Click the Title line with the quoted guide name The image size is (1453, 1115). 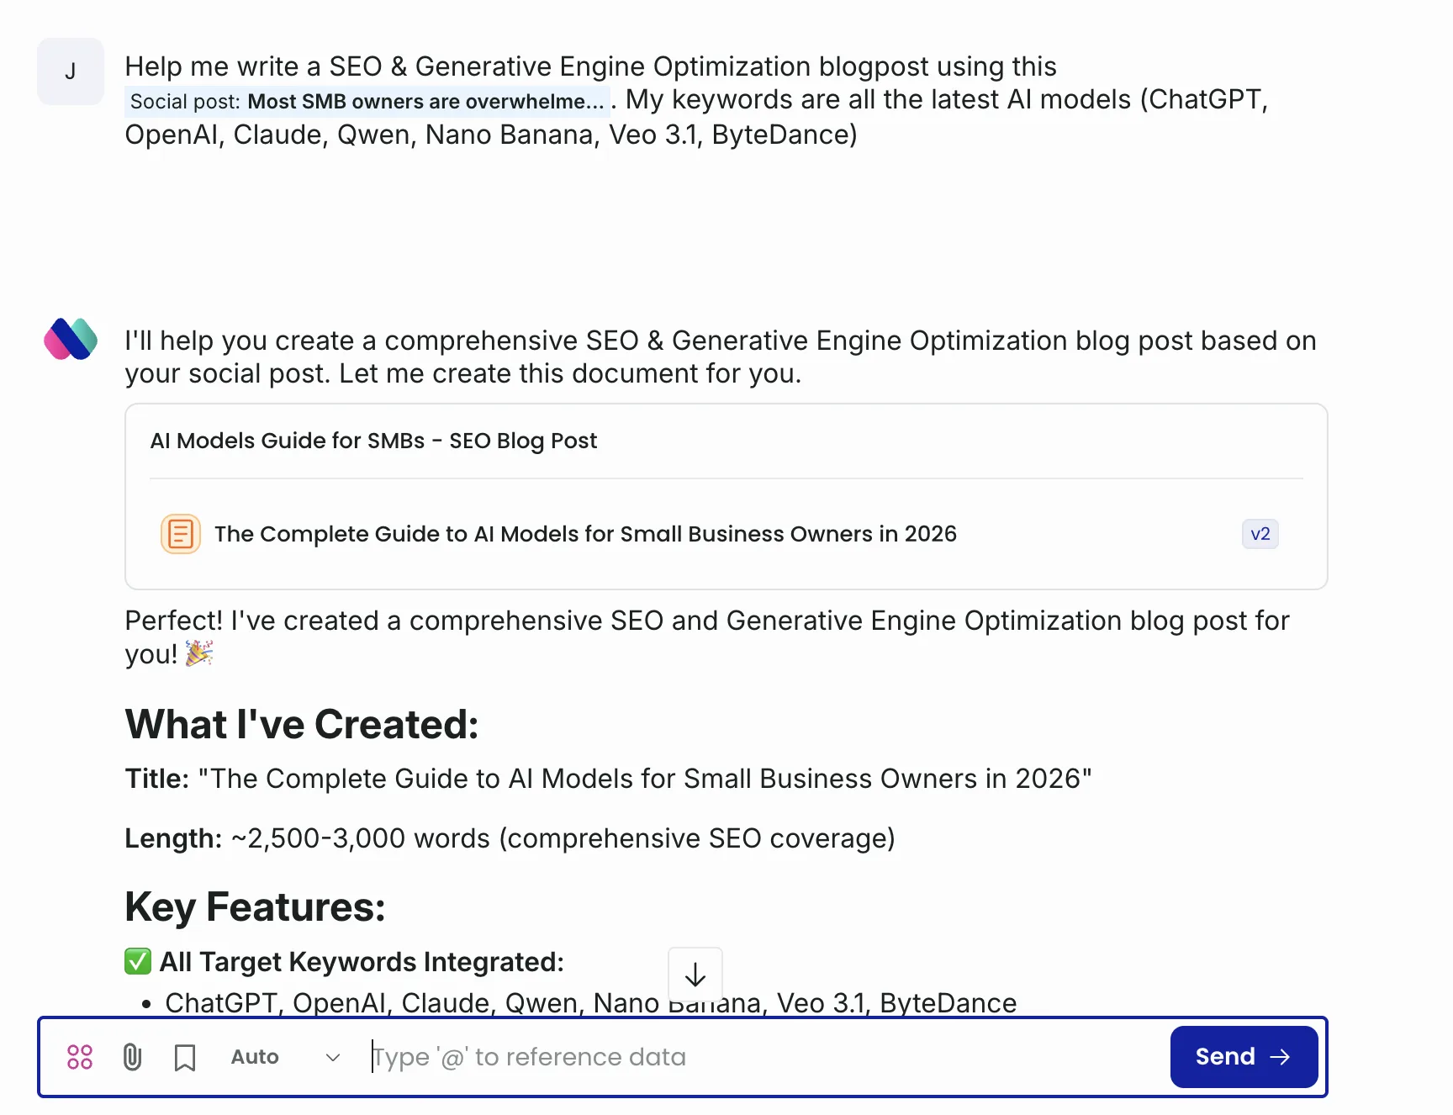tap(608, 779)
